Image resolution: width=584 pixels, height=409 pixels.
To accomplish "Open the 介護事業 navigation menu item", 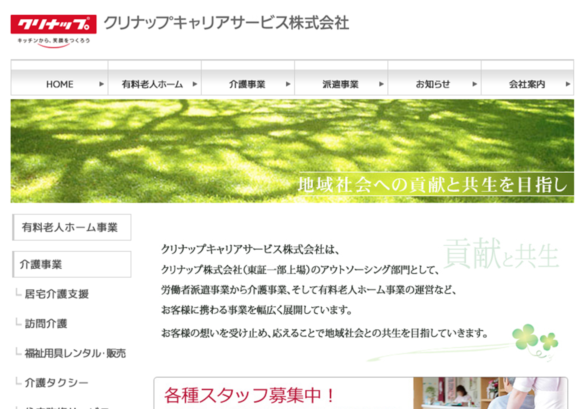I will [x=247, y=84].
